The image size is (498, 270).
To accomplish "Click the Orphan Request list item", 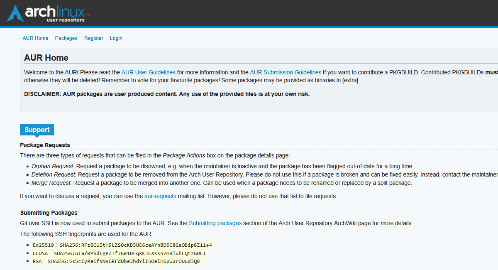I will [222, 166].
